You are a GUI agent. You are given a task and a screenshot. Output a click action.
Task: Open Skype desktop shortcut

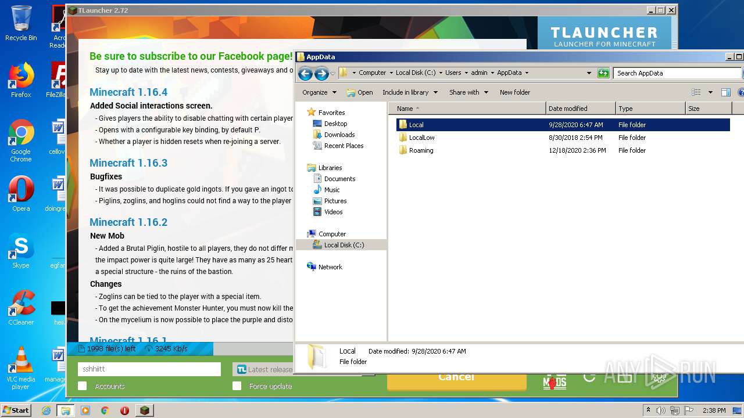tap(20, 251)
